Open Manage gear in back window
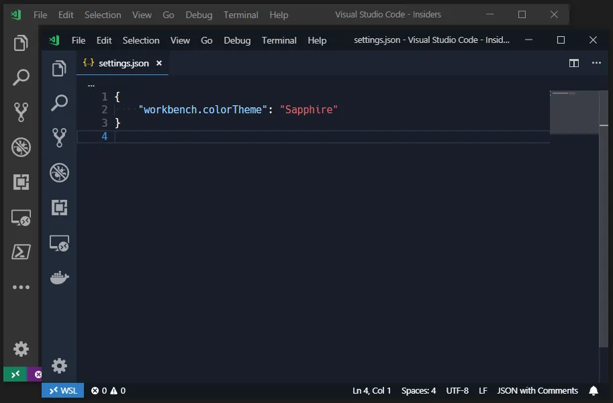 [x=21, y=349]
